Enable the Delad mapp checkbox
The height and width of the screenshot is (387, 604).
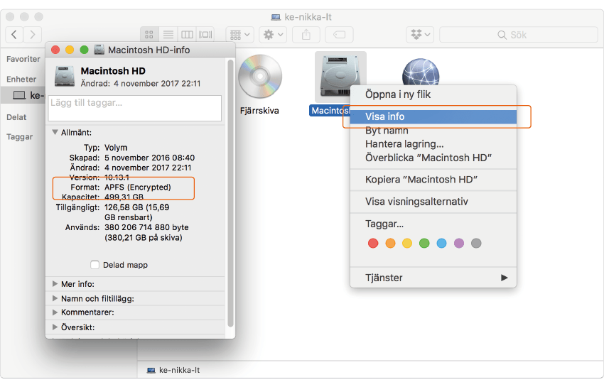[x=95, y=265]
